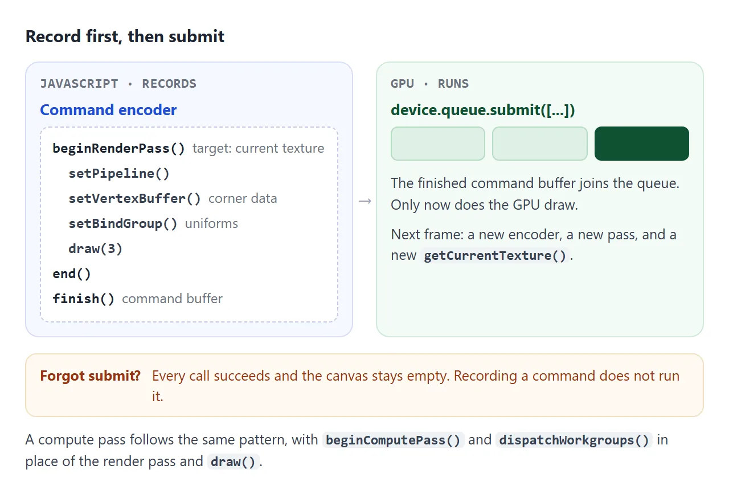Click the dark green queue slot

(x=642, y=144)
